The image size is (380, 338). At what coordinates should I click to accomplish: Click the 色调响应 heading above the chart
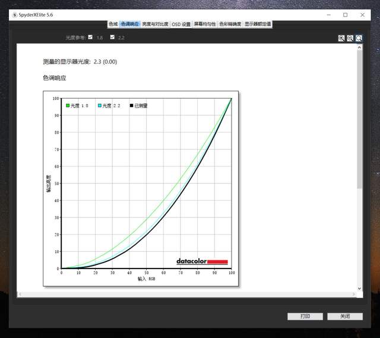(x=55, y=78)
